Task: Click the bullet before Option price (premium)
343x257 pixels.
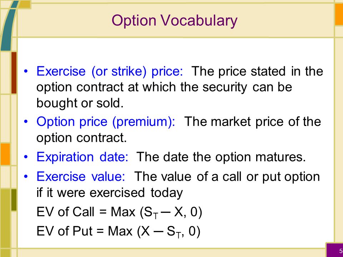Action: (x=26, y=122)
